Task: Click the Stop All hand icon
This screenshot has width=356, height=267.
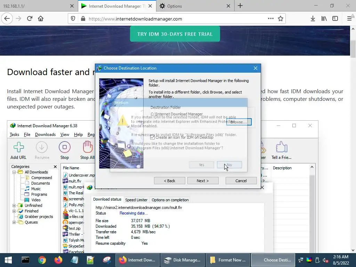Action: (x=88, y=147)
